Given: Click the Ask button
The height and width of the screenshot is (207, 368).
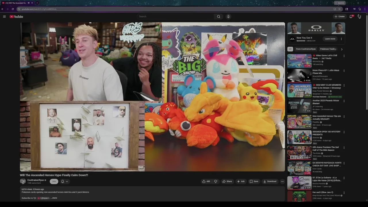Looking at the screenshot, I should pos(241,181).
